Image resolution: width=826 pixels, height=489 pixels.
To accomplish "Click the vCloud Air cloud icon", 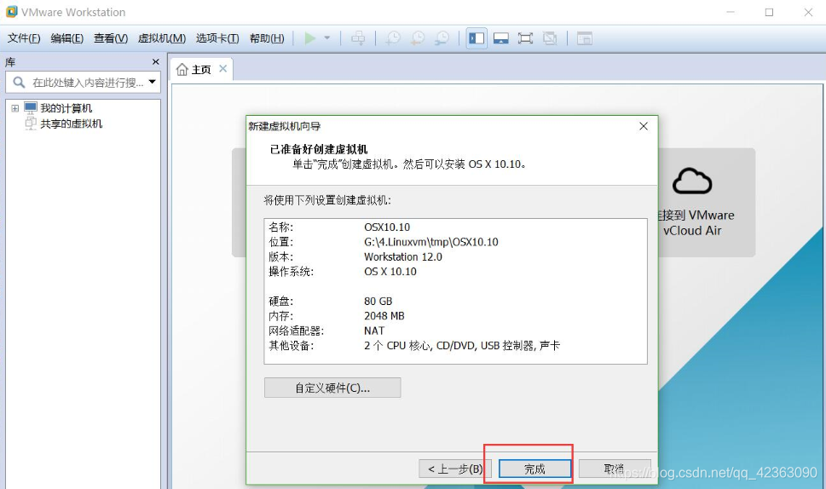I will click(x=692, y=181).
